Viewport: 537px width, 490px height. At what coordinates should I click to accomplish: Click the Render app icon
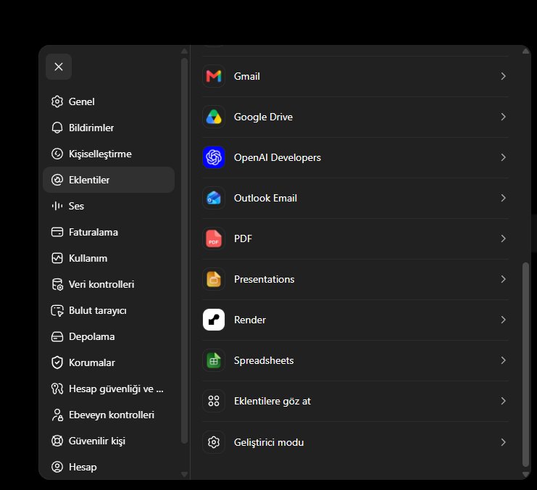tap(214, 320)
